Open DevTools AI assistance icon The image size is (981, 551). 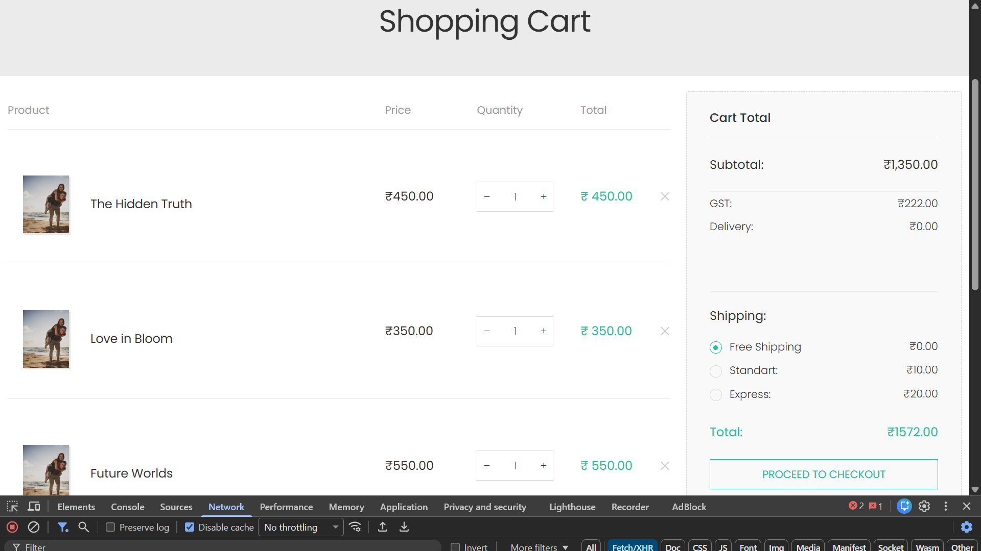coord(904,506)
